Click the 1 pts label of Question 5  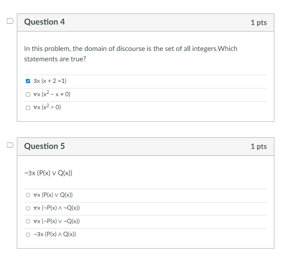click(x=258, y=146)
